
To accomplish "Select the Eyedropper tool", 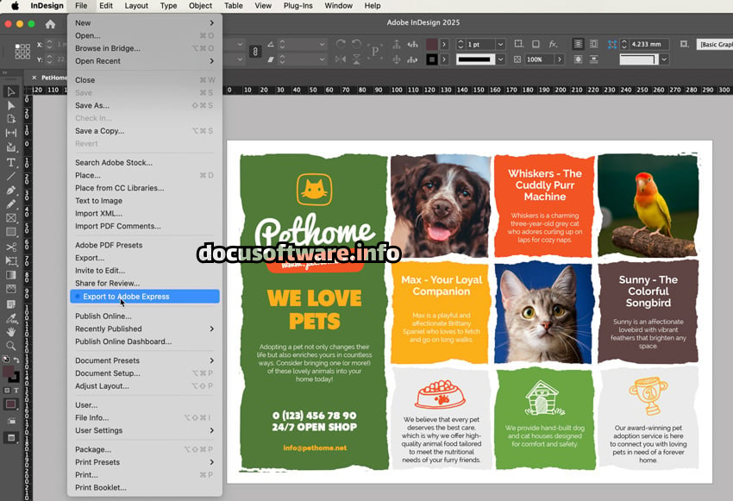I will pos(10,318).
